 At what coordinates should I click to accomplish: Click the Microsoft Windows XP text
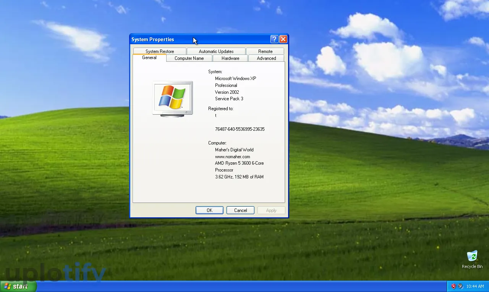236,79
